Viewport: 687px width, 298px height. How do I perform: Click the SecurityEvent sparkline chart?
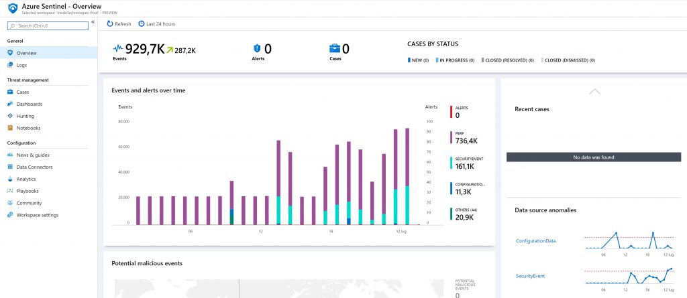(629, 277)
